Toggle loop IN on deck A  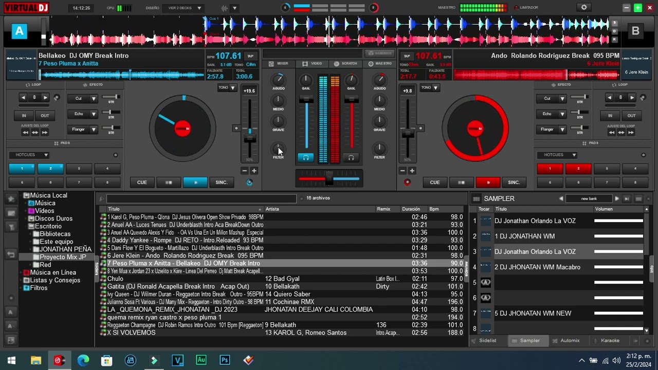[x=24, y=116]
